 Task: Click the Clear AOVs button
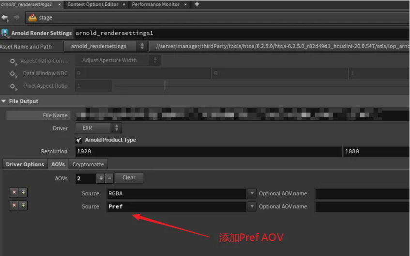click(x=129, y=177)
